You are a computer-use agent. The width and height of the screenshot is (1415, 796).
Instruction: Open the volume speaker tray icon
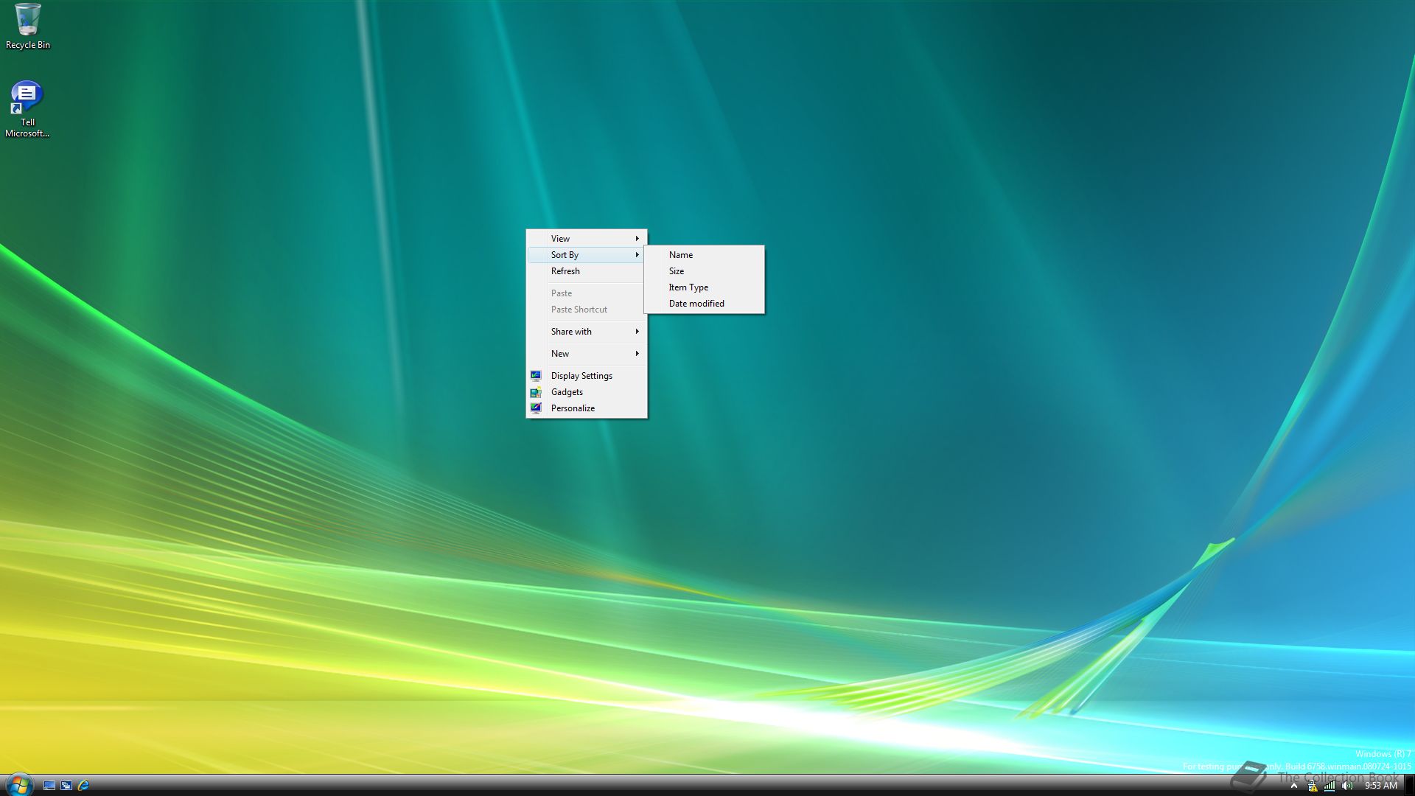pyautogui.click(x=1347, y=786)
